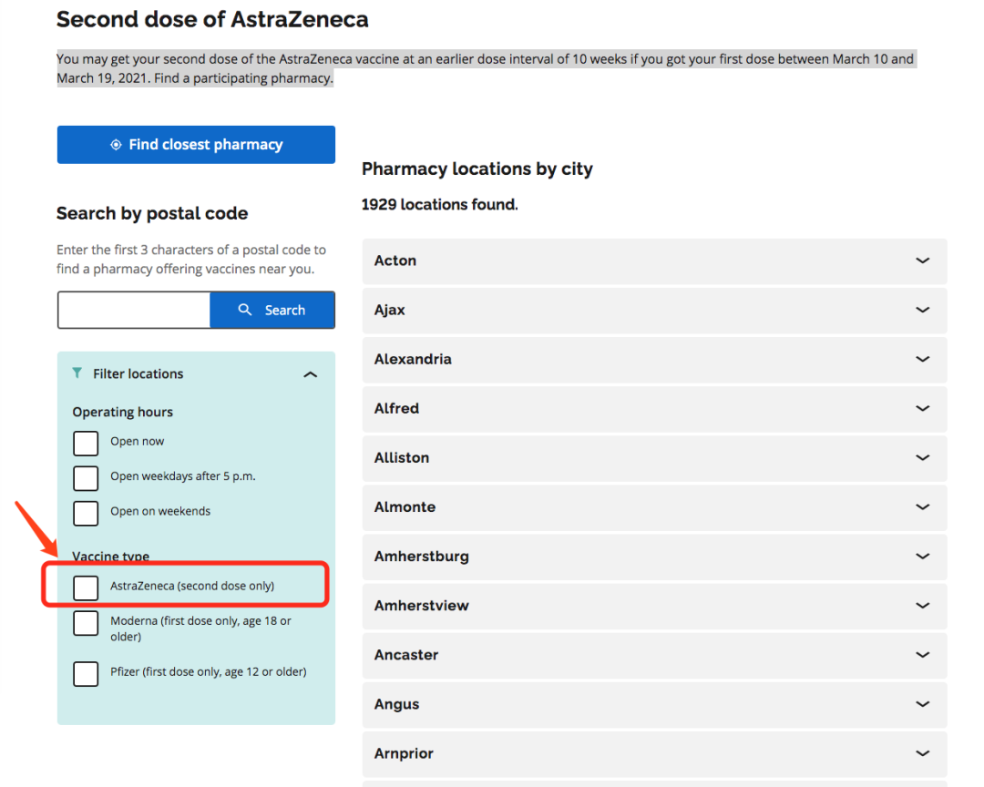Check Open weekdays after 5 p.m.
This screenshot has width=984, height=787.
(86, 478)
